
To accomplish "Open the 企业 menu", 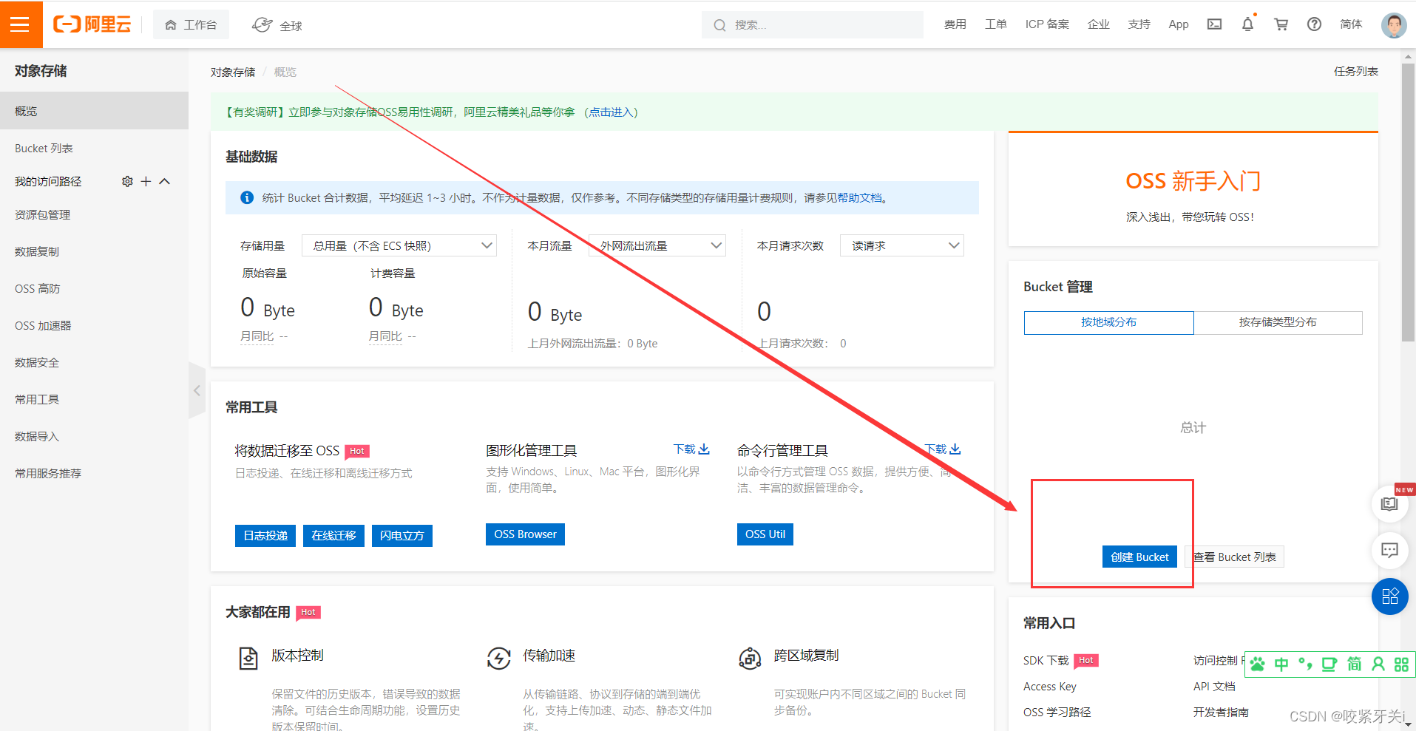I will click(1098, 24).
